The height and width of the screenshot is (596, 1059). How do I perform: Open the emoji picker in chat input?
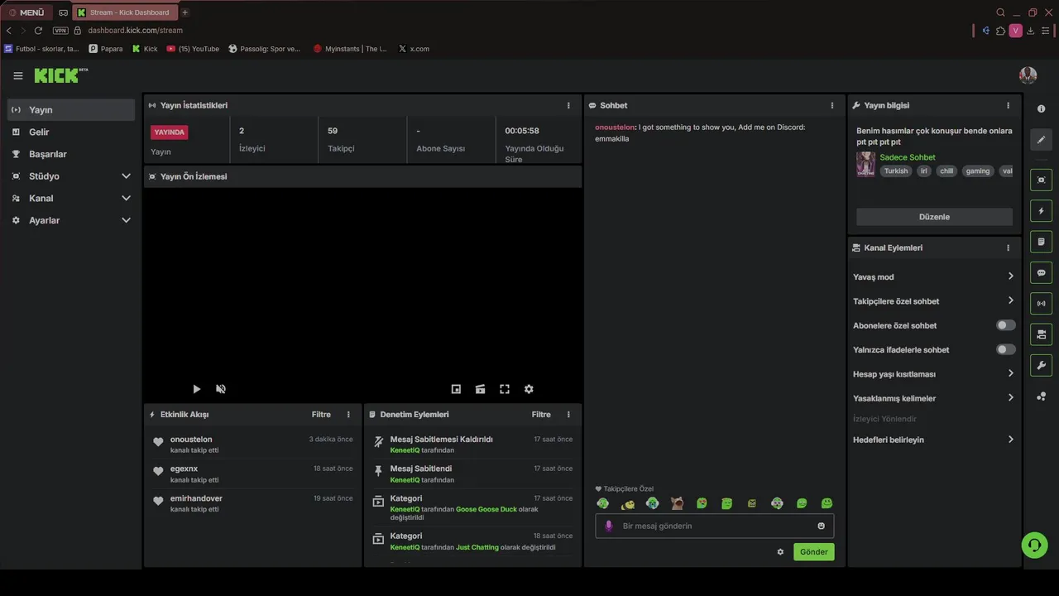click(821, 526)
